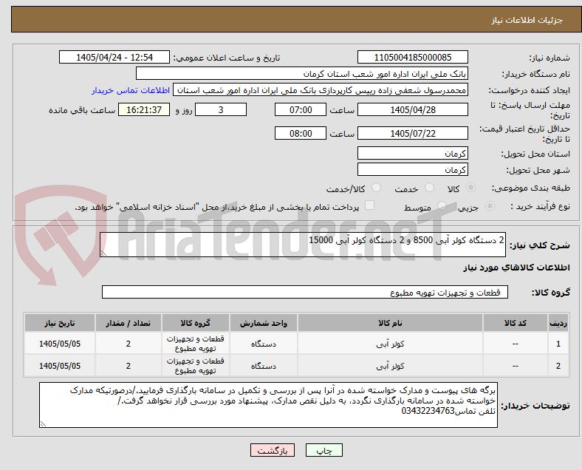Click the remaining time 16:21:37 field
This screenshot has height=470, width=582.
(x=144, y=109)
